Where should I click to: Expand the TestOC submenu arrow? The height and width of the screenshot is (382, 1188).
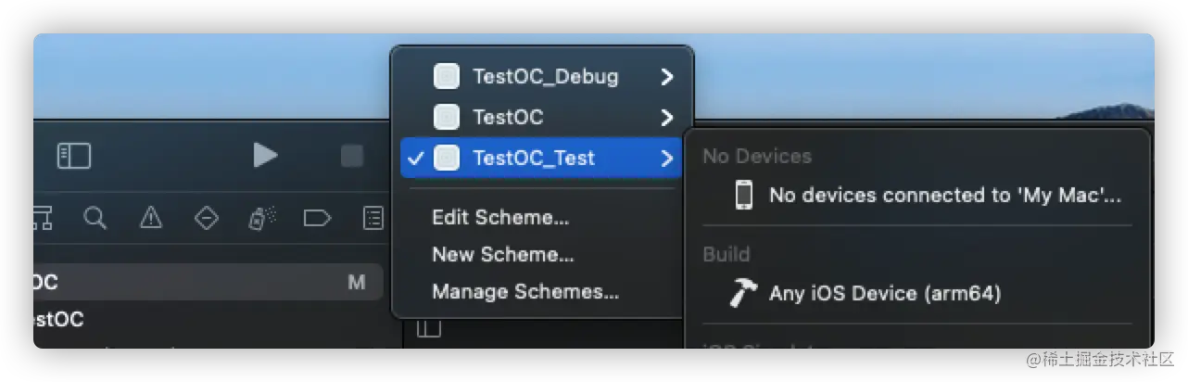pos(666,118)
